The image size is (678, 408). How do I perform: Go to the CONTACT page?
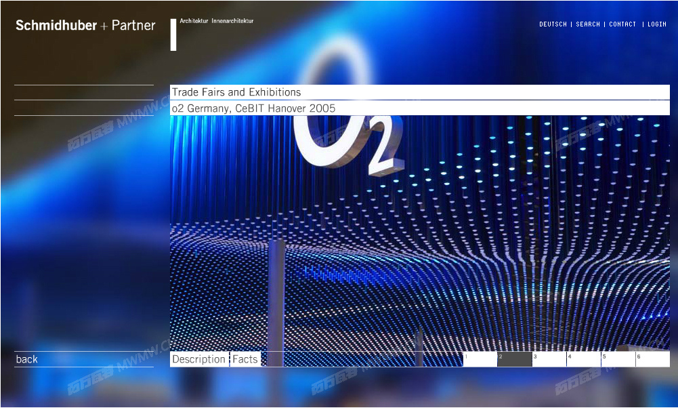tap(622, 24)
